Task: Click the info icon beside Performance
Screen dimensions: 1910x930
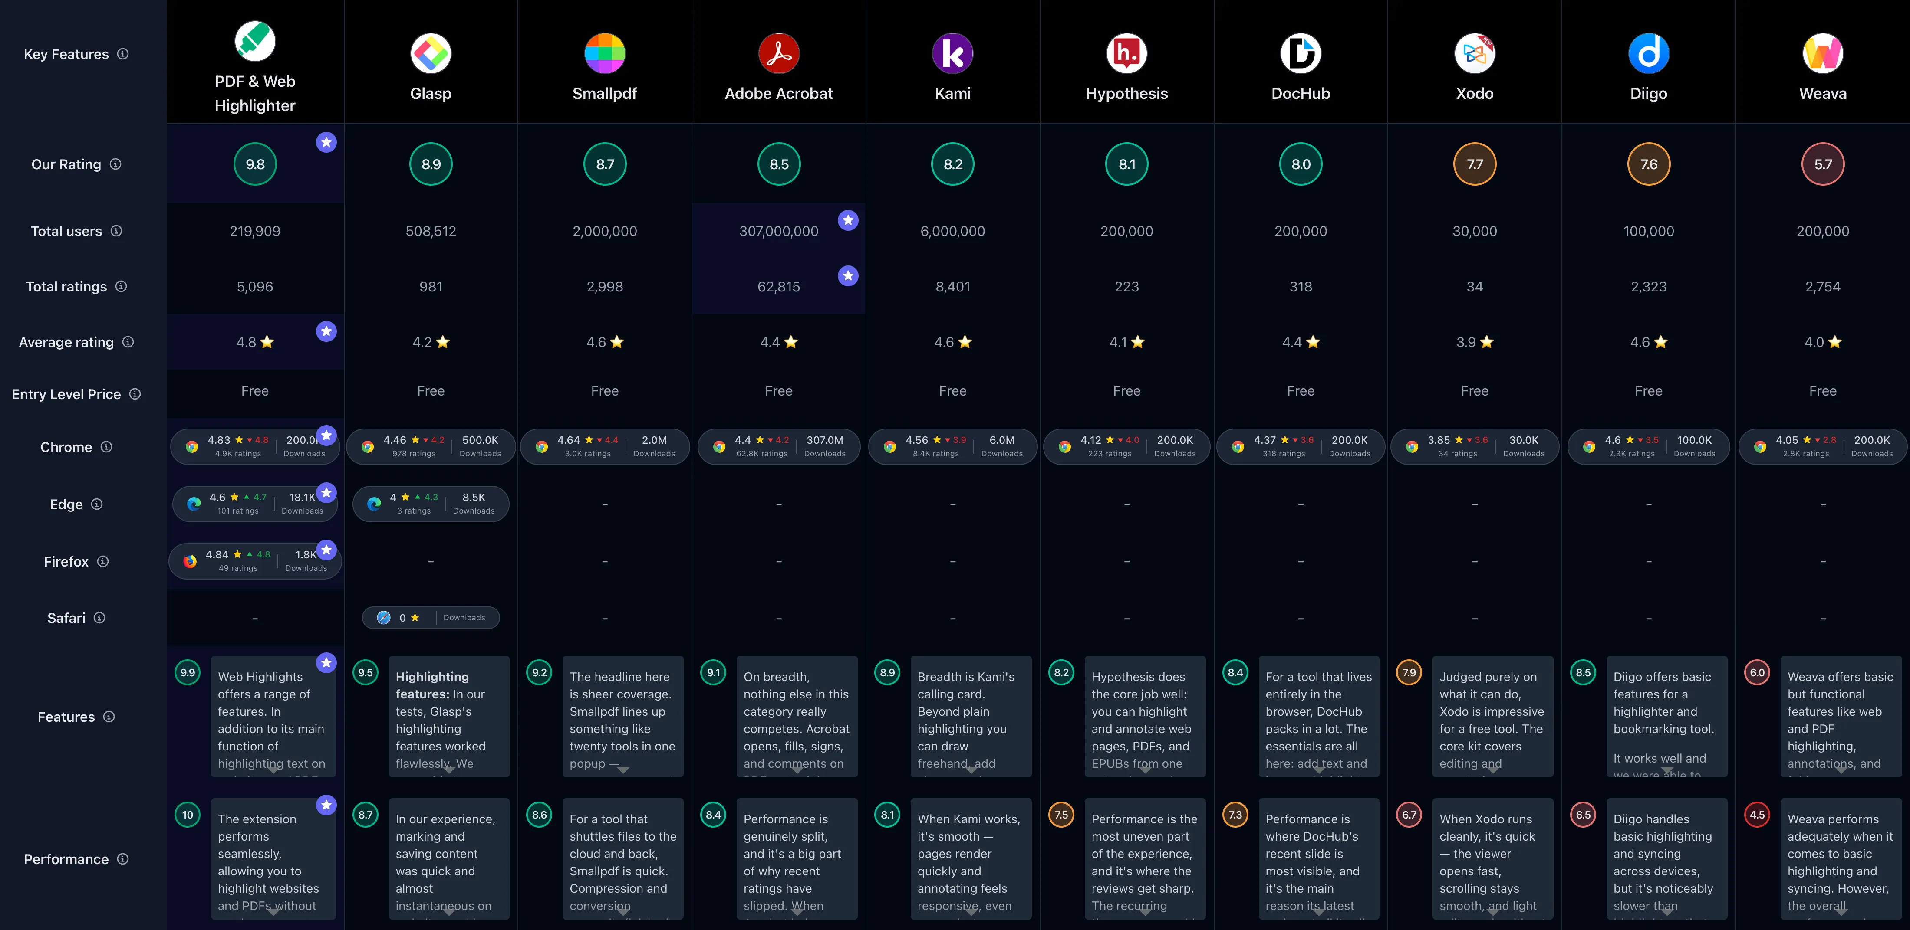Action: pos(123,859)
